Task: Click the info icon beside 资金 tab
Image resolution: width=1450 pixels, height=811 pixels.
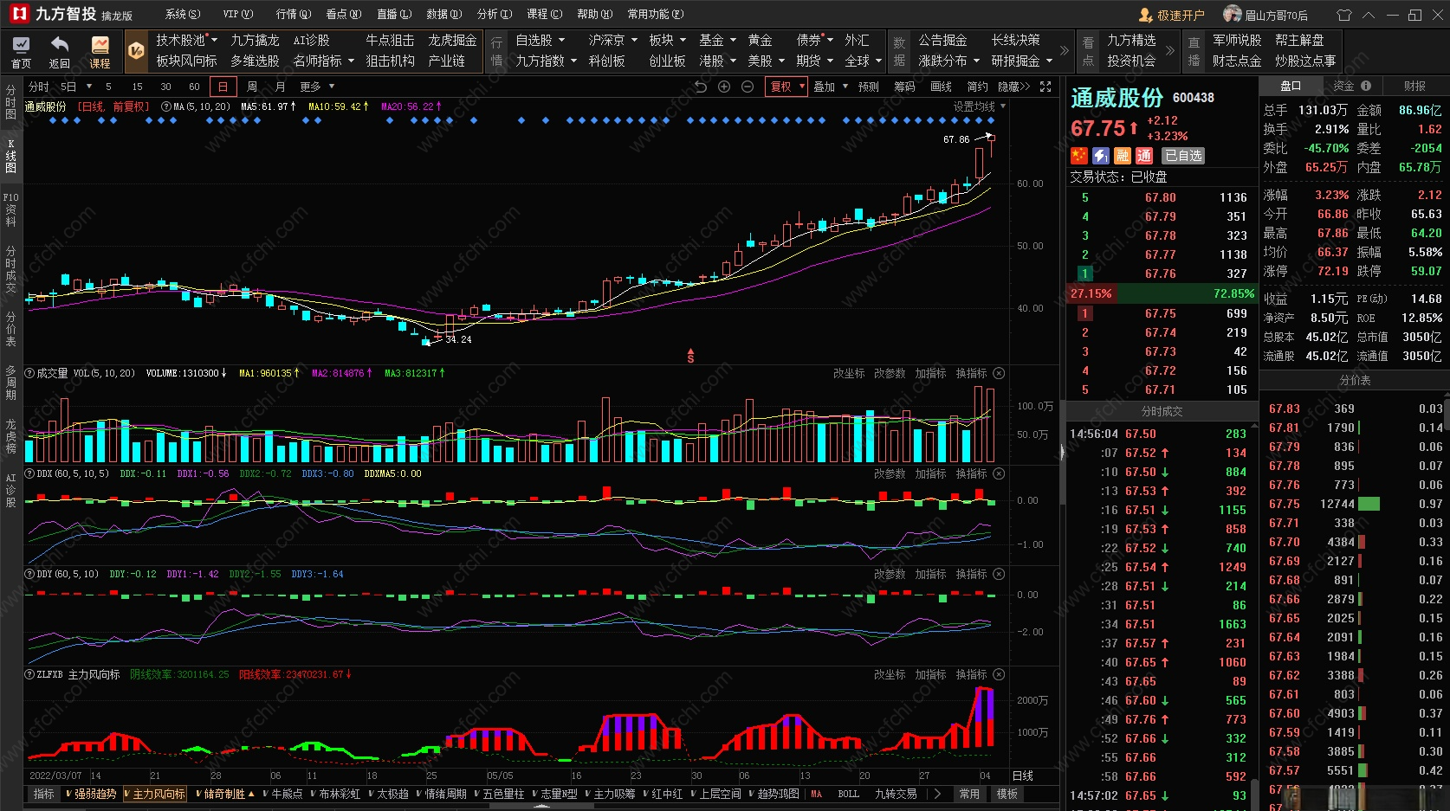Action: 1366,86
